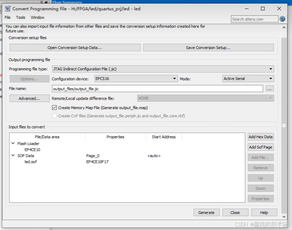The width and height of the screenshot is (292, 230).
Task: Open the Window menu
Action: pyautogui.click(x=37, y=17)
